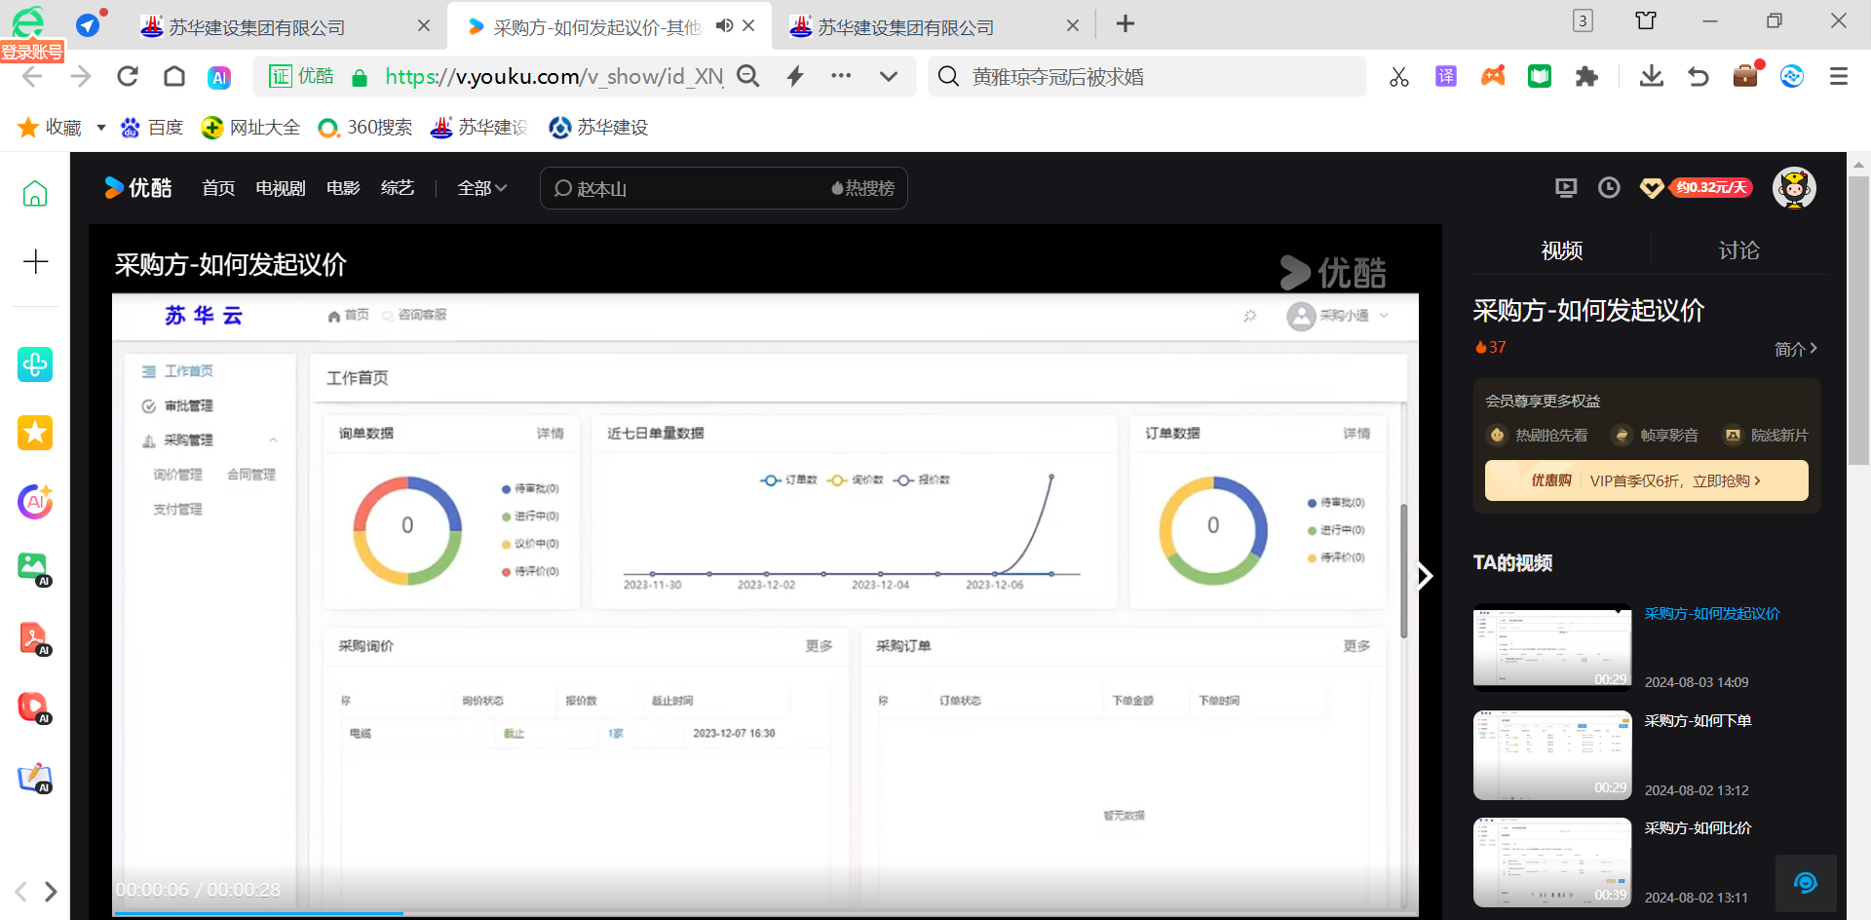Open the 电视剧 menu item
1871x920 pixels.
[280, 188]
